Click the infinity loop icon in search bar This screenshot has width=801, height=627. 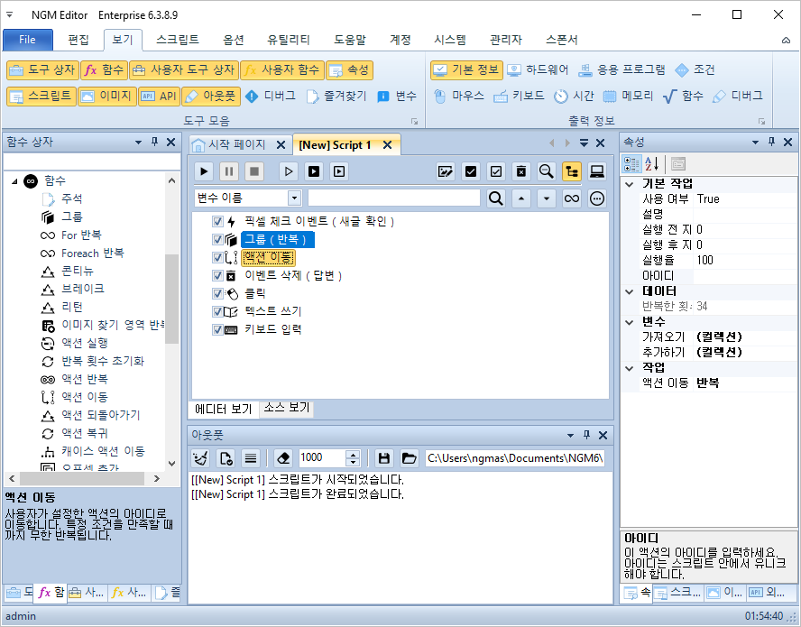tap(572, 198)
